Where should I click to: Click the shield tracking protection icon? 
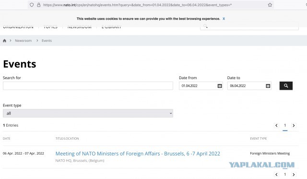click(32, 5)
